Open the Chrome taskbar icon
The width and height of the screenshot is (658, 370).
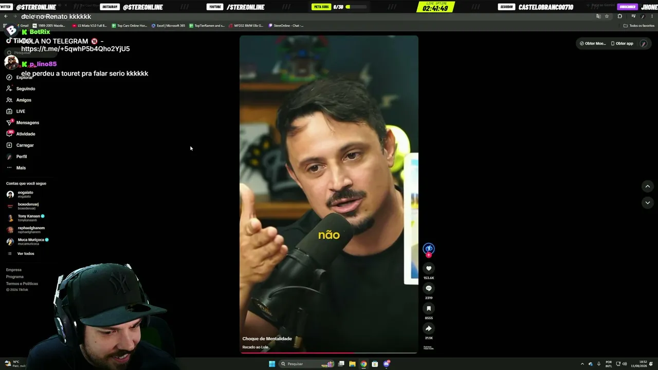[x=363, y=364]
